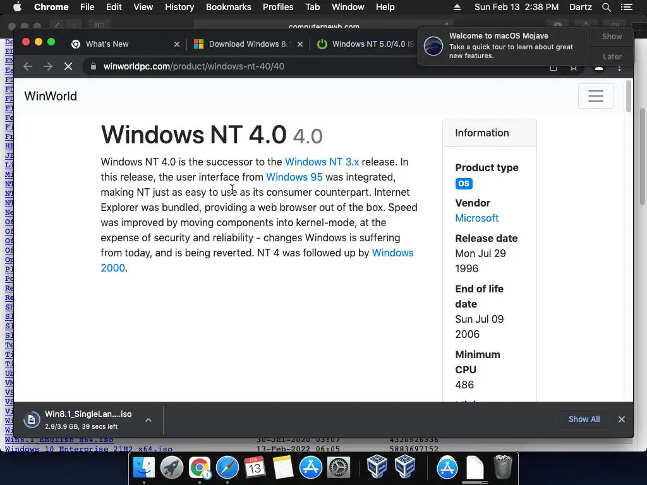Open System Preferences gear in the Dock
The width and height of the screenshot is (647, 485).
click(x=339, y=467)
